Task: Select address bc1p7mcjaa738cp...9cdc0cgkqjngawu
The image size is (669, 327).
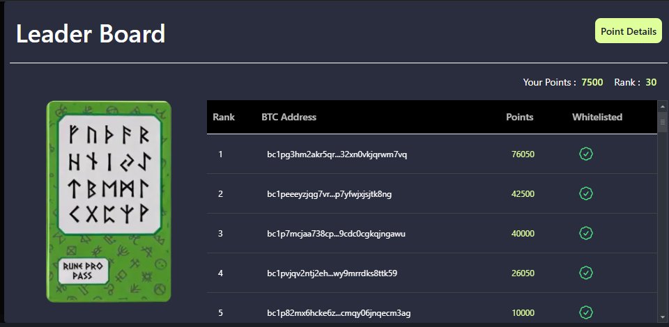Action: pos(336,234)
